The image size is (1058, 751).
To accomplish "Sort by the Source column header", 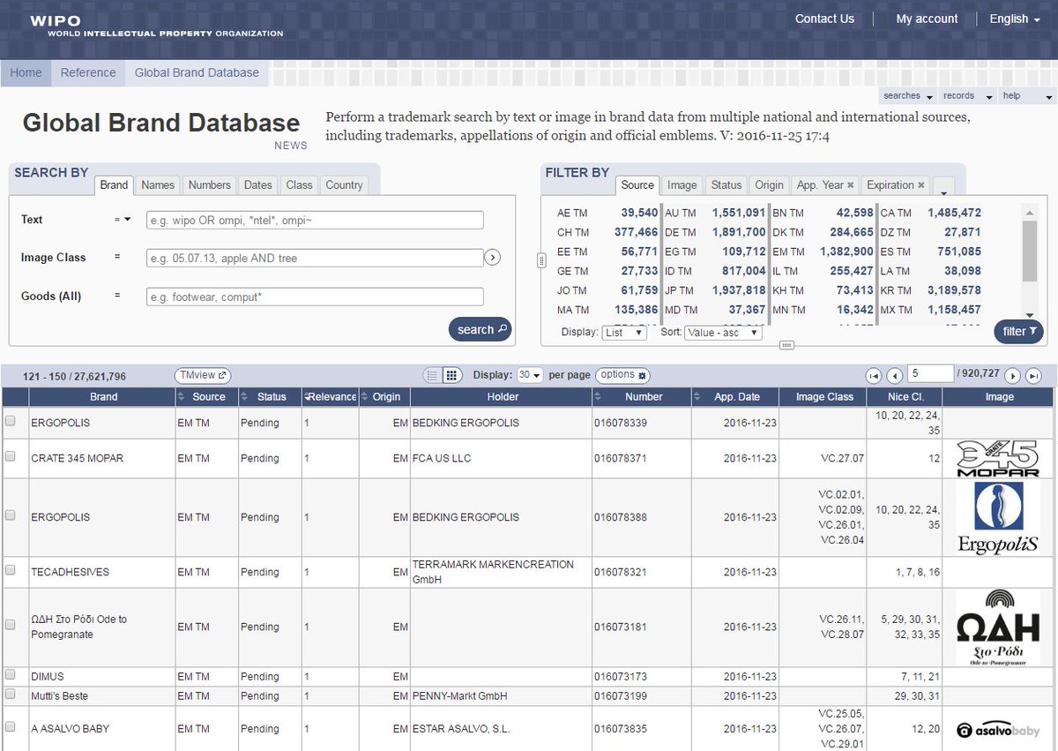I will 208,397.
